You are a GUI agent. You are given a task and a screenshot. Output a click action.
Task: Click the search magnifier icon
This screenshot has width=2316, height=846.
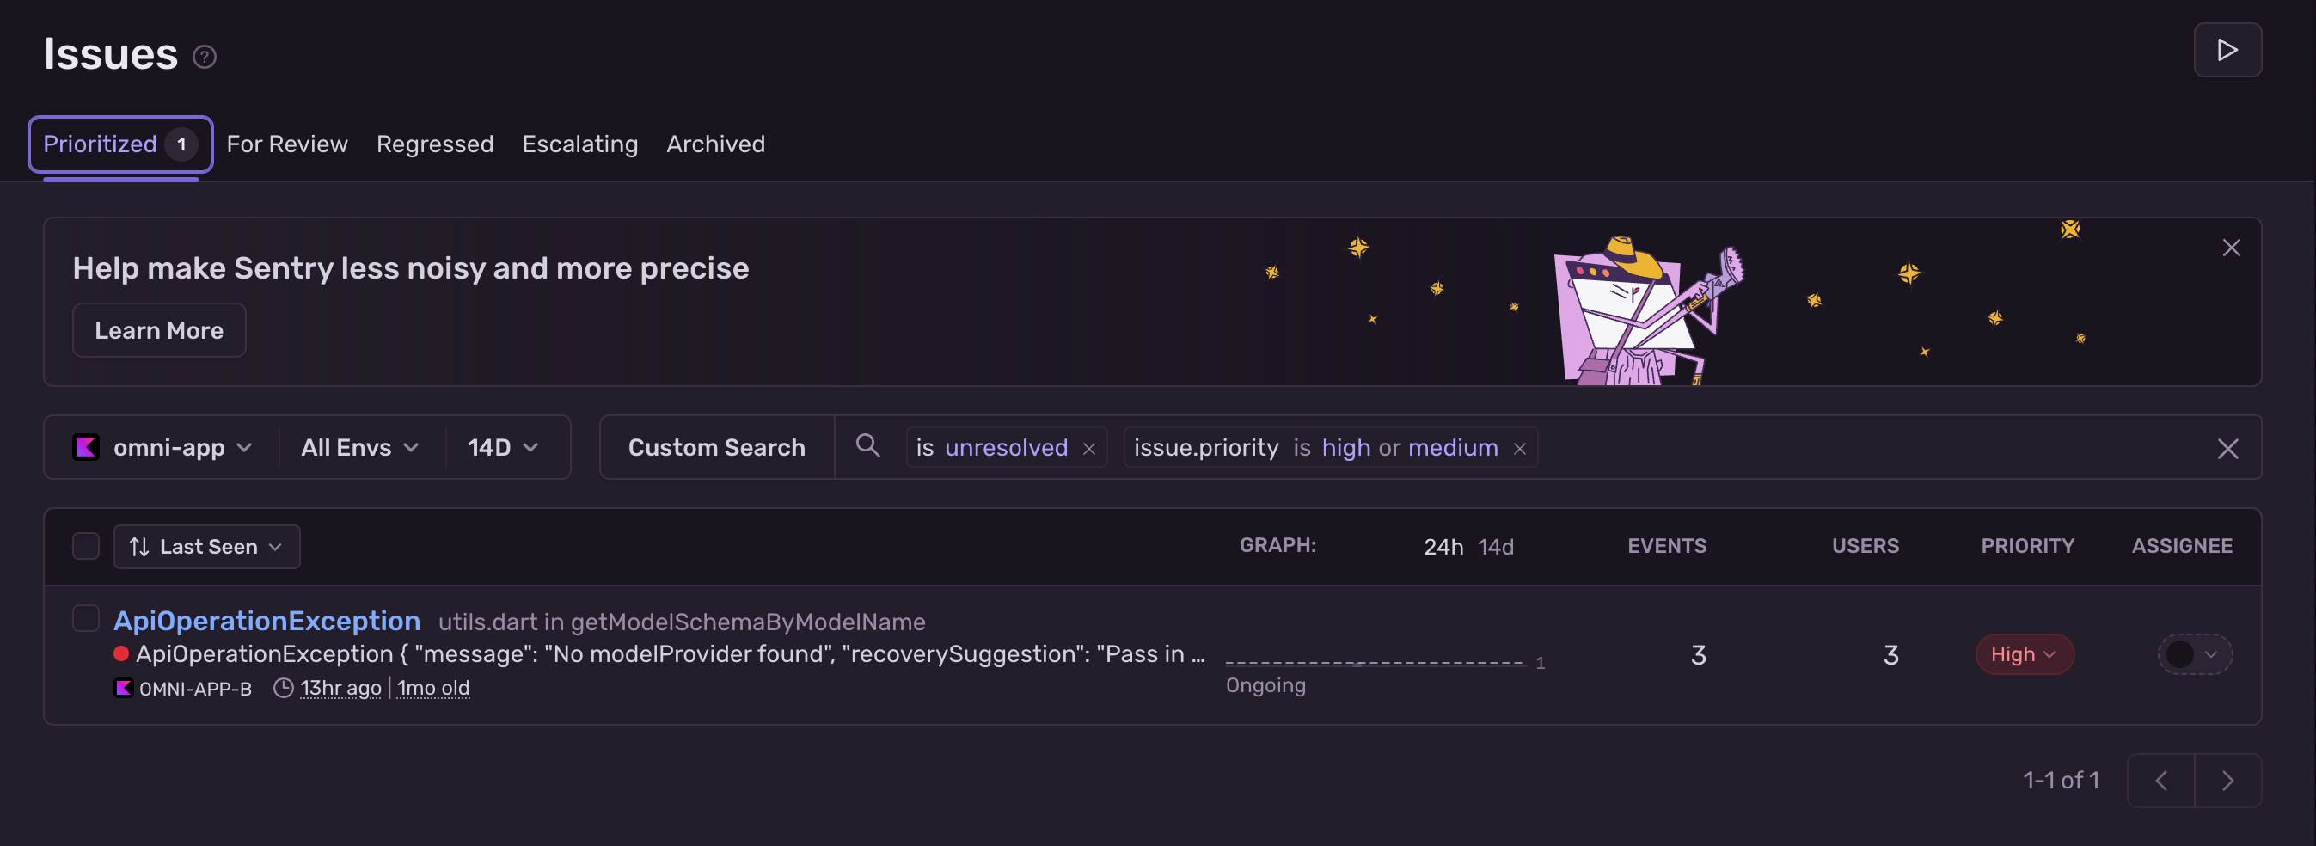(x=867, y=446)
